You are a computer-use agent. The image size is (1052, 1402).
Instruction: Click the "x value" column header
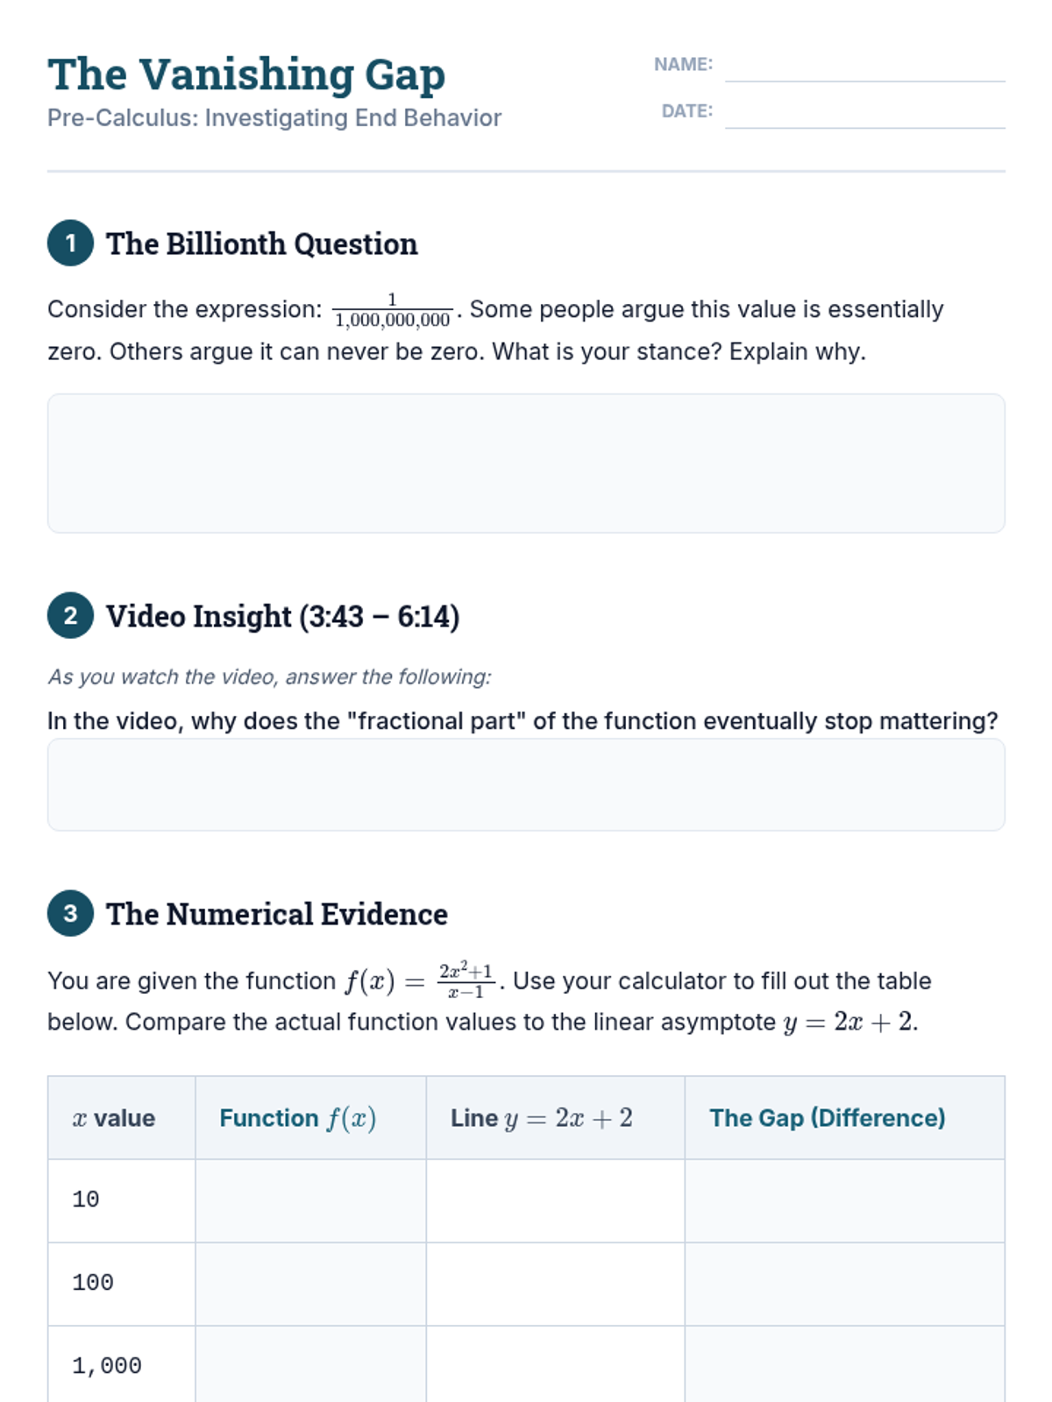114,1118
